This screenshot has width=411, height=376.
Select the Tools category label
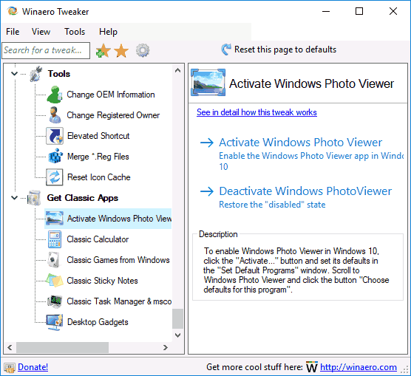(x=59, y=74)
